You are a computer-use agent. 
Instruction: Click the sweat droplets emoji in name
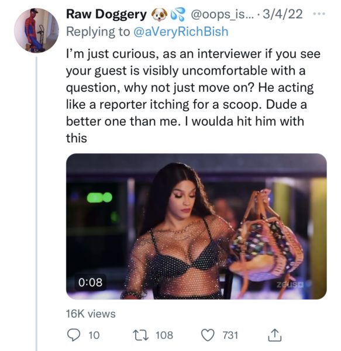(178, 14)
